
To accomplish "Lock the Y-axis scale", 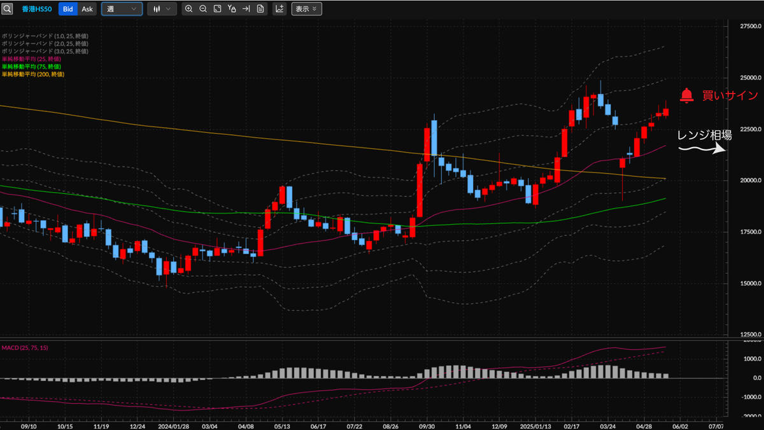I will (x=232, y=9).
